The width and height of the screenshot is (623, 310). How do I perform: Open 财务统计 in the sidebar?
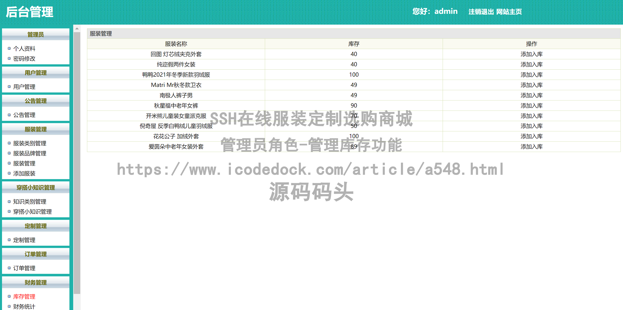tap(24, 306)
